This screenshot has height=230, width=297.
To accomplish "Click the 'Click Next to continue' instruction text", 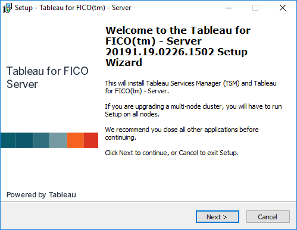I will click(x=172, y=153).
